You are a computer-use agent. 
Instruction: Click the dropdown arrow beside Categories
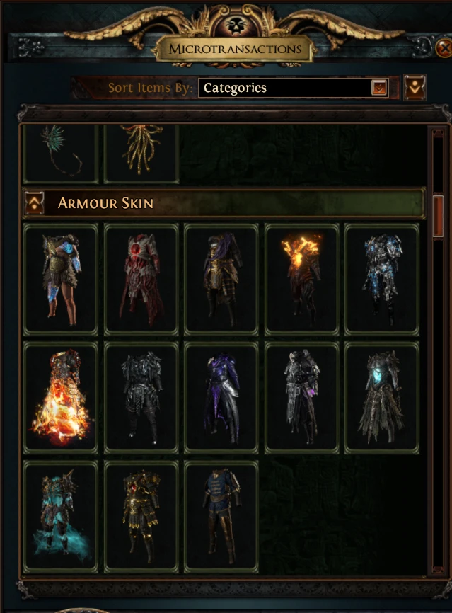pyautogui.click(x=379, y=88)
